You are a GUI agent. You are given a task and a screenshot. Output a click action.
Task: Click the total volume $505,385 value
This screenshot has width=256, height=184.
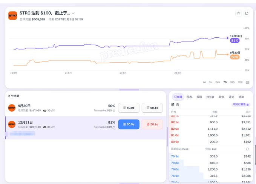tap(38, 19)
